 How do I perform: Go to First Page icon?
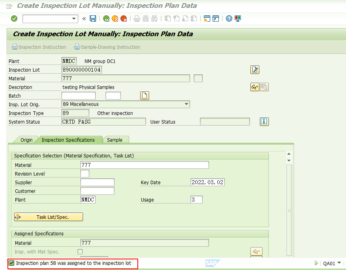click(168, 18)
